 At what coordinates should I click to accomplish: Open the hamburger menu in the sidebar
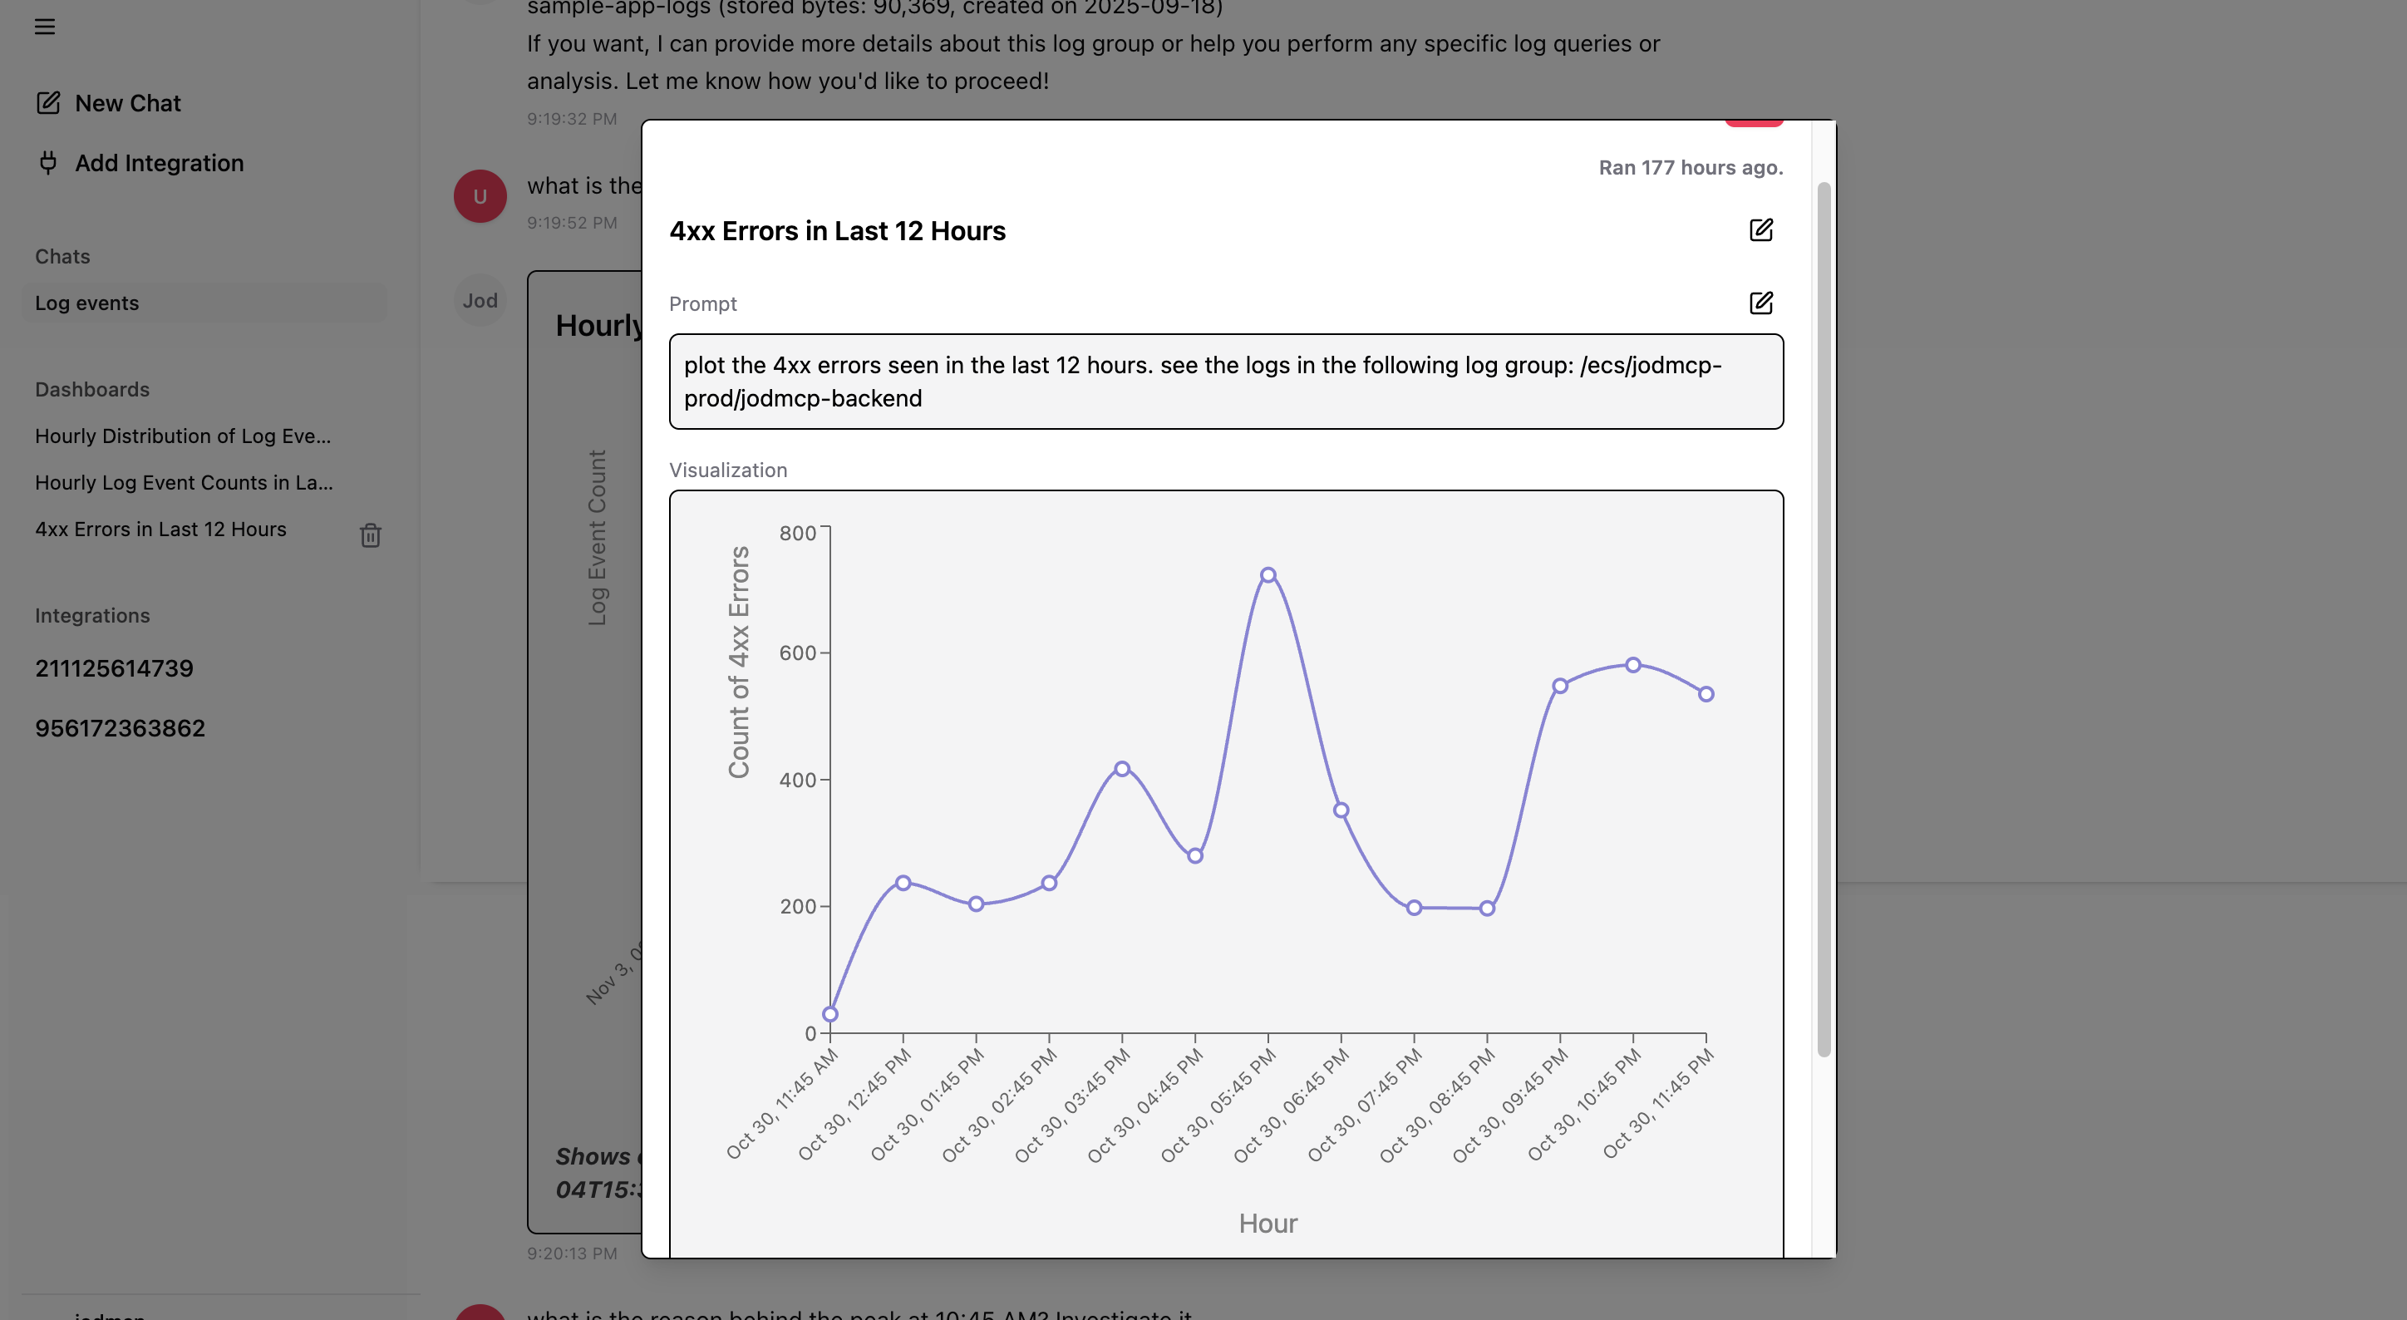pos(46,27)
